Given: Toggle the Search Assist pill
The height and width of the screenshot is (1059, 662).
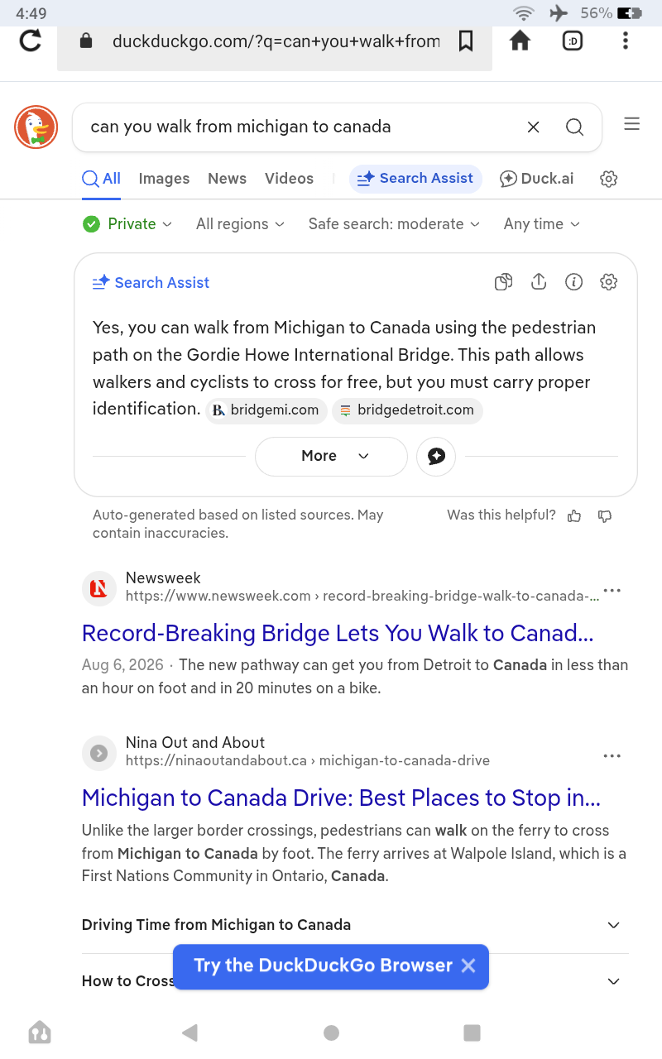Looking at the screenshot, I should tap(415, 179).
